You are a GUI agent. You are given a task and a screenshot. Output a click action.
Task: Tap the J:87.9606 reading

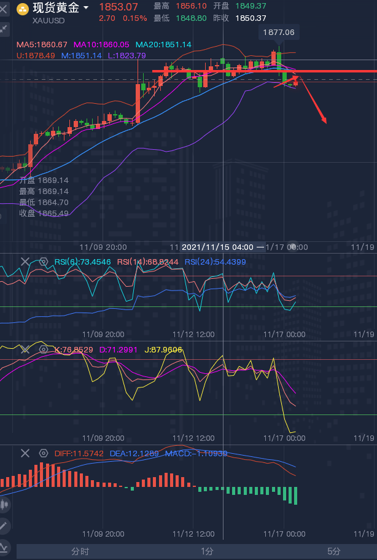point(163,349)
